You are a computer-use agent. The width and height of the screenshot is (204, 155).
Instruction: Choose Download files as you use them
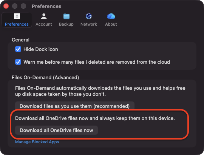(75, 106)
